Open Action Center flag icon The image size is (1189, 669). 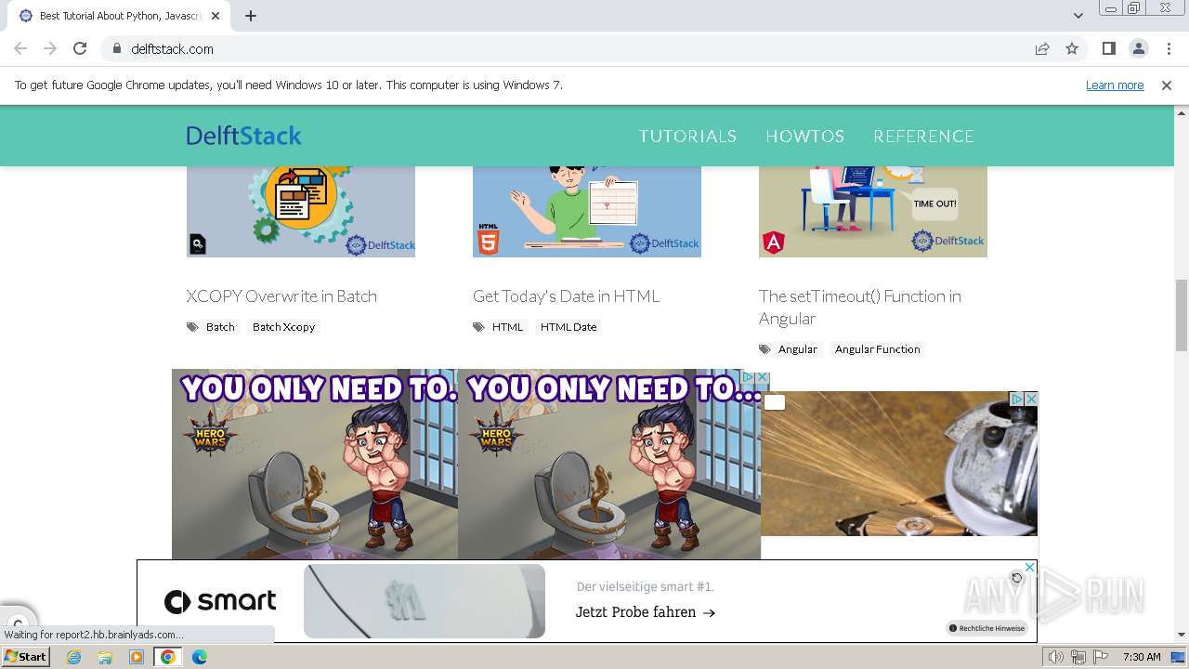[x=1100, y=657]
